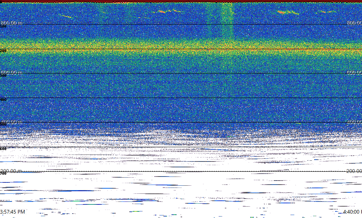Click the 200 depth label
The image size is (362, 218).
click(x=3, y=51)
